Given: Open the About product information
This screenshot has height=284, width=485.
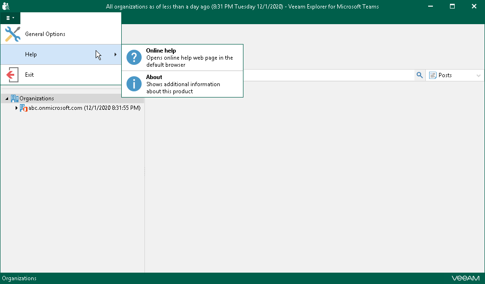Looking at the screenshot, I should click(182, 84).
